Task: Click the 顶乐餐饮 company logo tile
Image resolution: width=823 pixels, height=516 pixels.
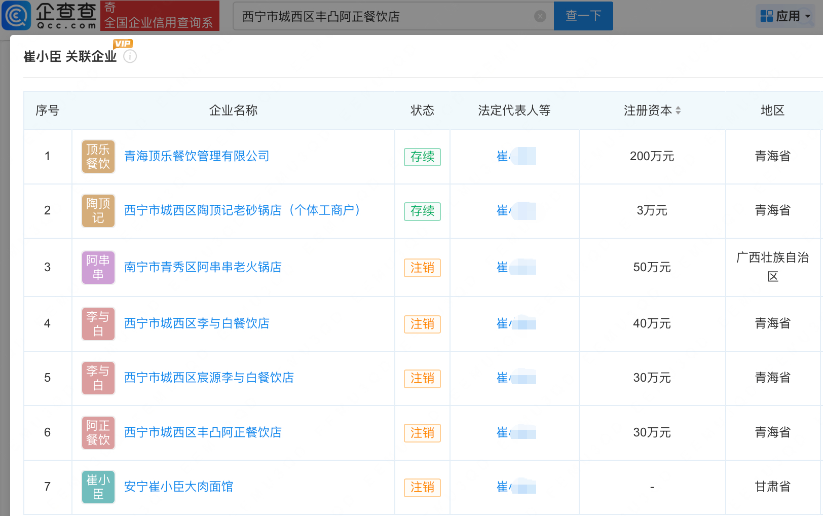Action: 98,157
